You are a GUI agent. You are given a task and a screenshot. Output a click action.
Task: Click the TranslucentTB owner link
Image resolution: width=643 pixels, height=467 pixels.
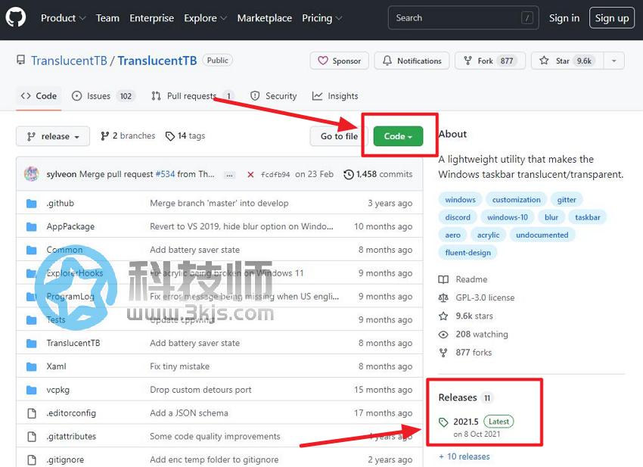[x=69, y=61]
